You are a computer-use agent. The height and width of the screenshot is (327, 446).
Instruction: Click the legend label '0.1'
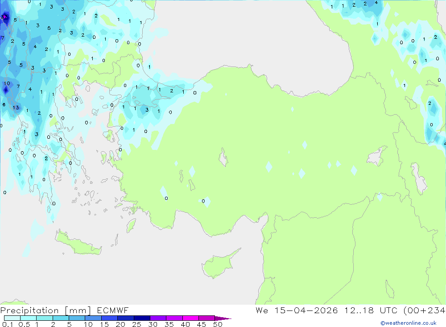[8, 324]
